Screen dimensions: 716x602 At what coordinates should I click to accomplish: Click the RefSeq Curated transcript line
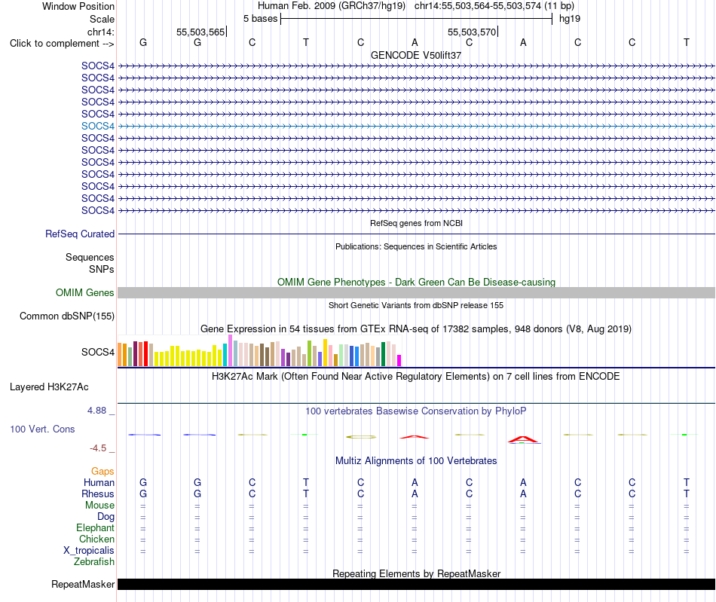[416, 234]
